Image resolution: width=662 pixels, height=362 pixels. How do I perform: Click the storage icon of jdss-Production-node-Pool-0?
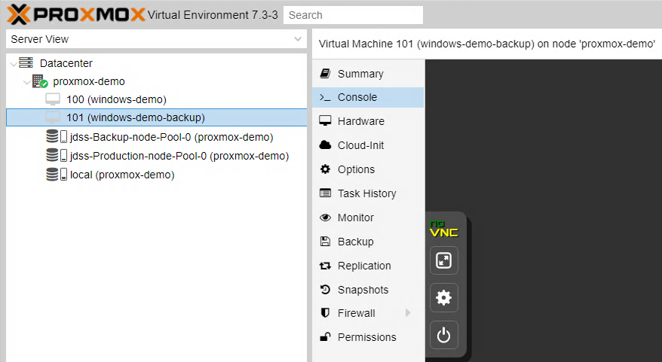57,156
